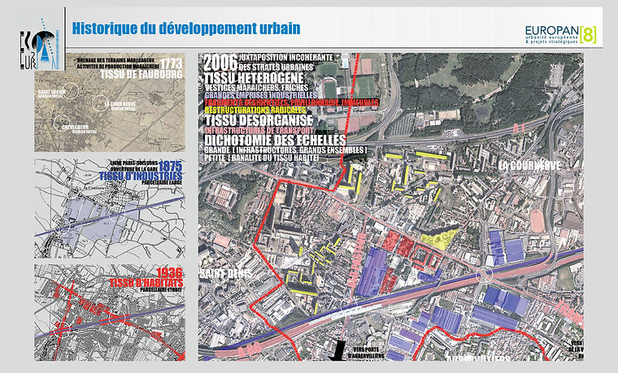Click the TISSU HETEROGENE heading

tap(254, 77)
